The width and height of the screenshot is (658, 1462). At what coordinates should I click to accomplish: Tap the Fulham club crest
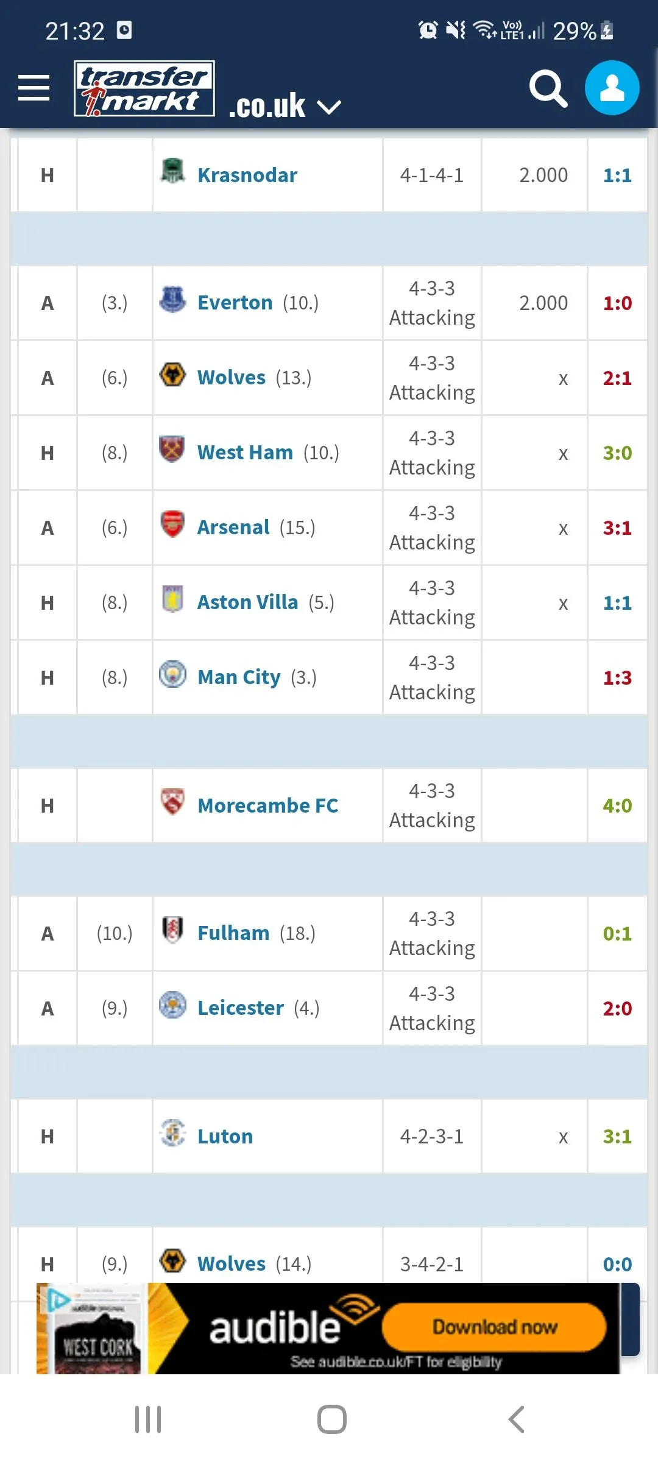[172, 930]
